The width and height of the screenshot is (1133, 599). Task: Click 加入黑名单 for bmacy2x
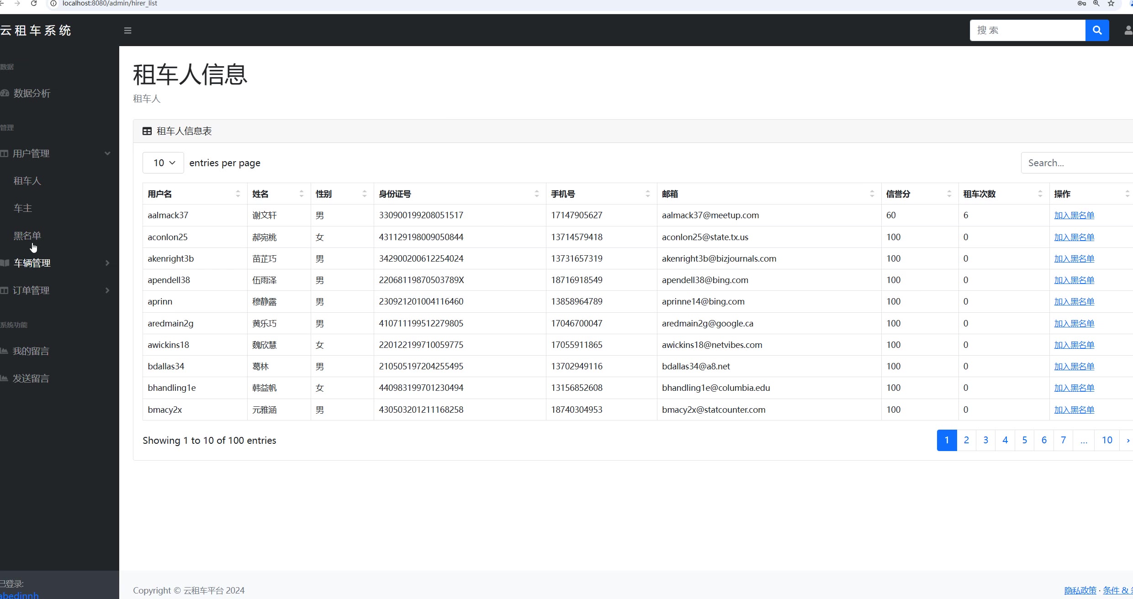pyautogui.click(x=1074, y=410)
